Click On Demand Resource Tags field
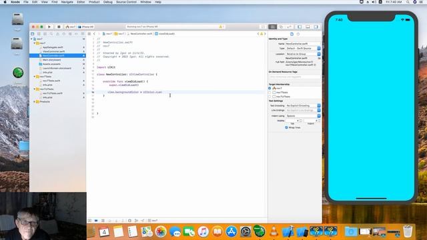Image resolution: width=427 pixels, height=240 pixels. click(x=294, y=77)
